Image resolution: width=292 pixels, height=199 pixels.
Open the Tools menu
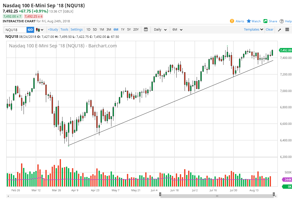pyautogui.click(x=64, y=29)
